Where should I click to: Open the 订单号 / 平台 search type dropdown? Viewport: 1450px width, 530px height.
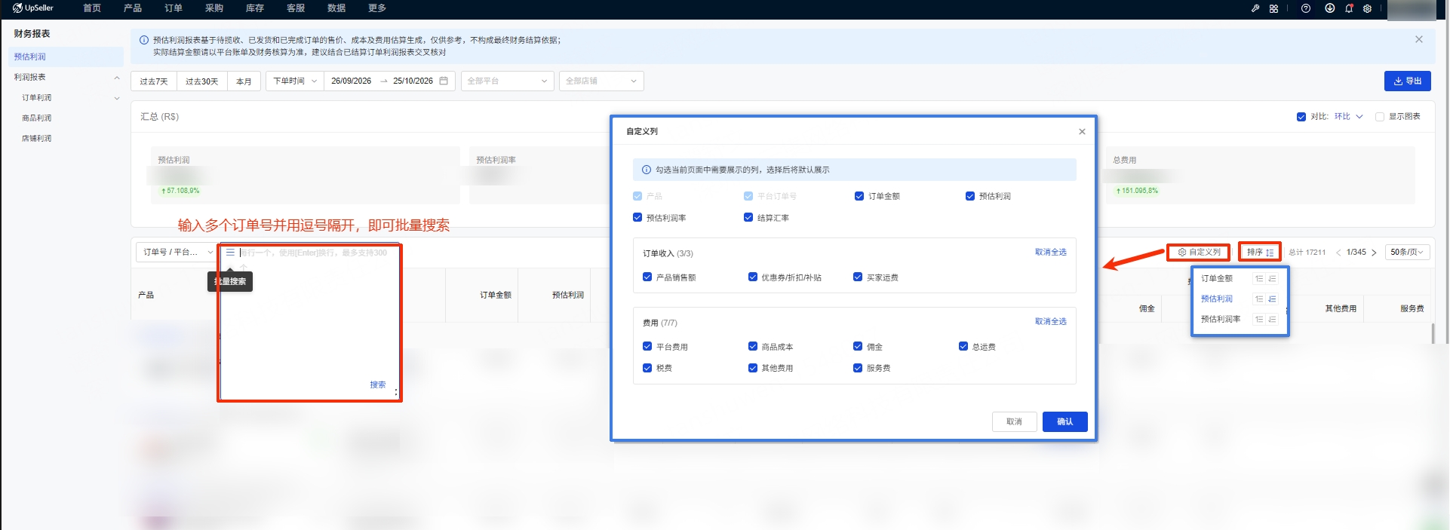click(178, 253)
